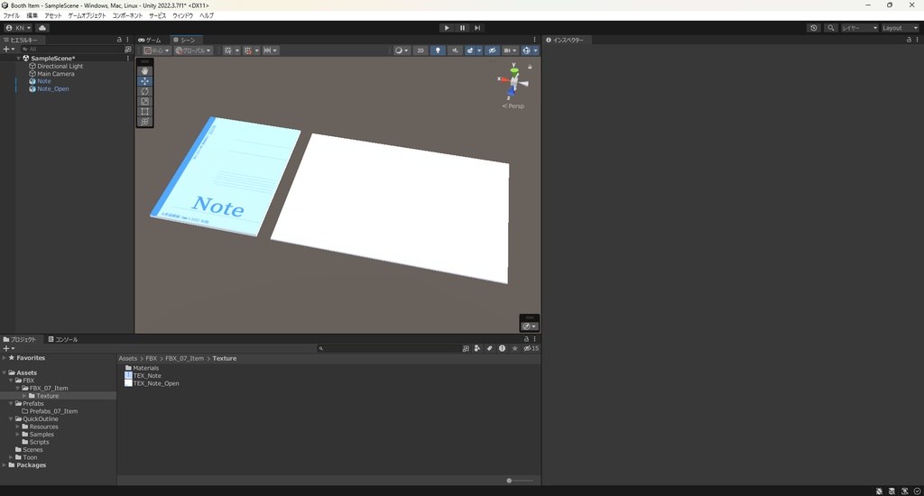Screen dimensions: 924x496
Task: Expand the Packages folder
Action: (x=5, y=464)
